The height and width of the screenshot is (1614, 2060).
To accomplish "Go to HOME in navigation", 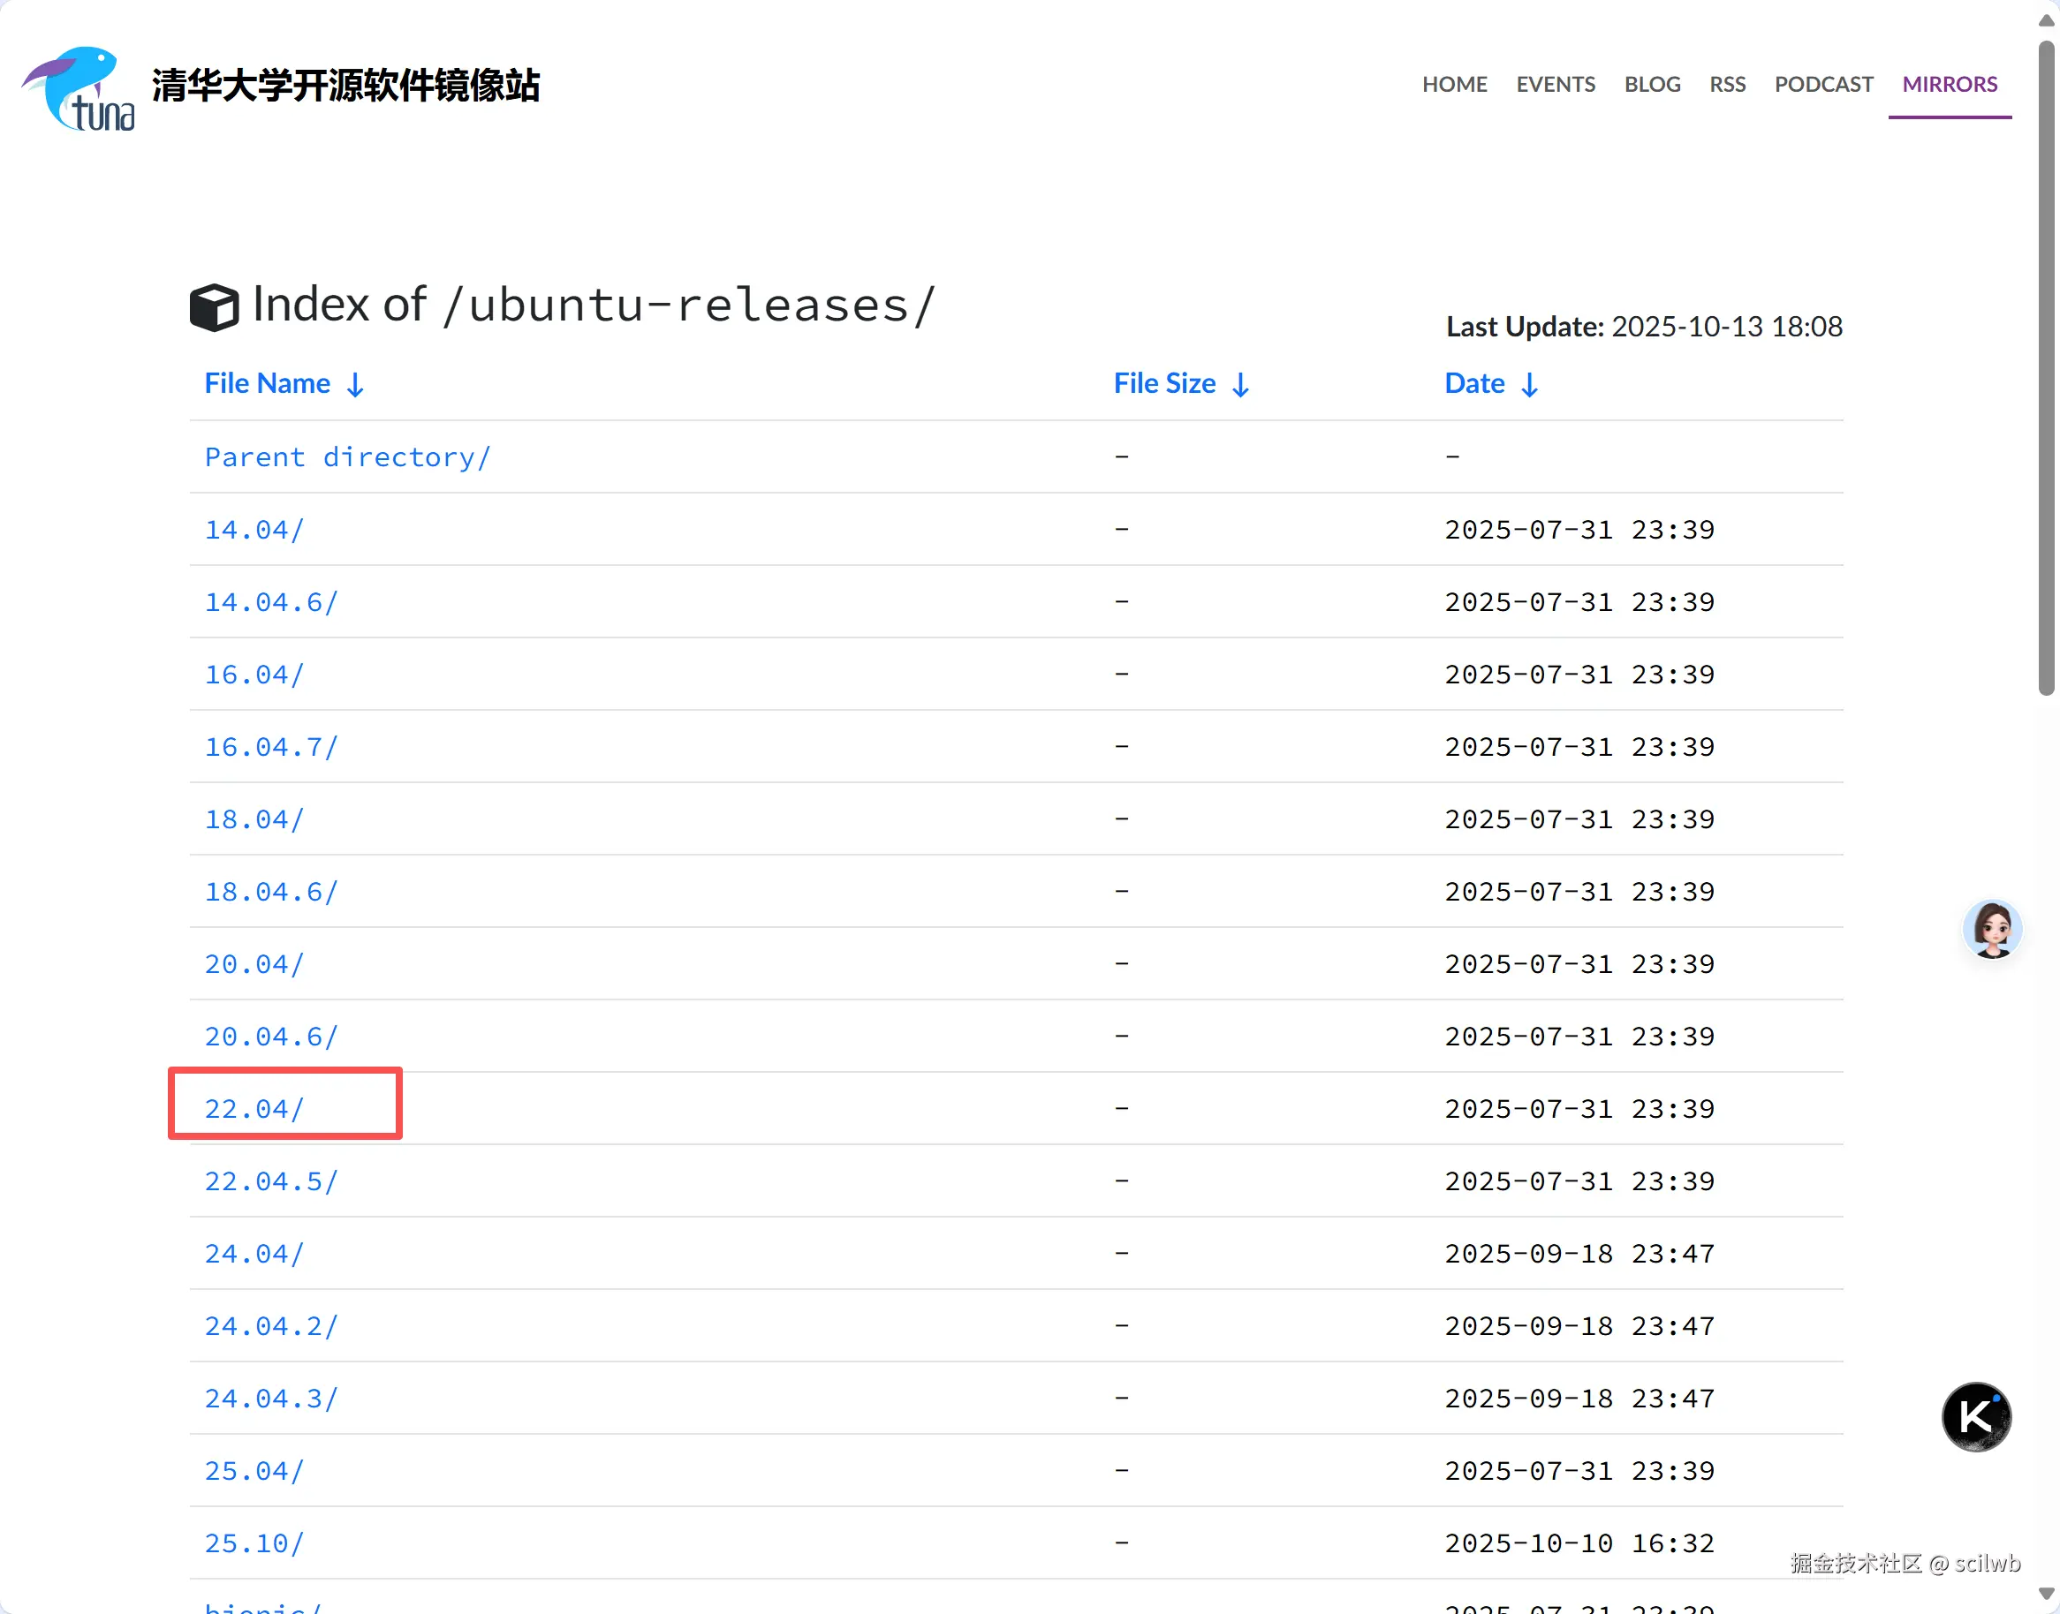I will click(x=1455, y=84).
